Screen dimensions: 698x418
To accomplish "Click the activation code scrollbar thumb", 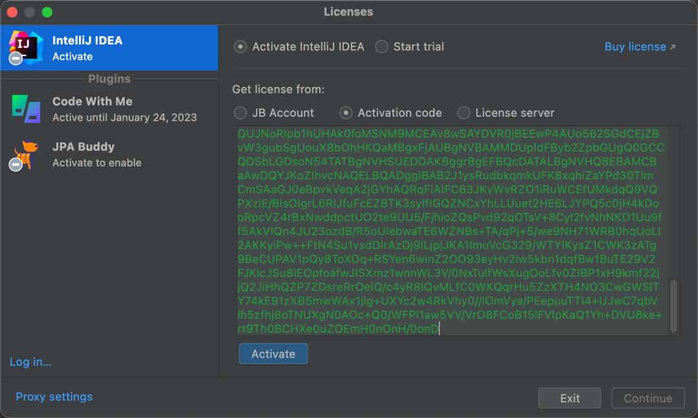I will (673, 306).
